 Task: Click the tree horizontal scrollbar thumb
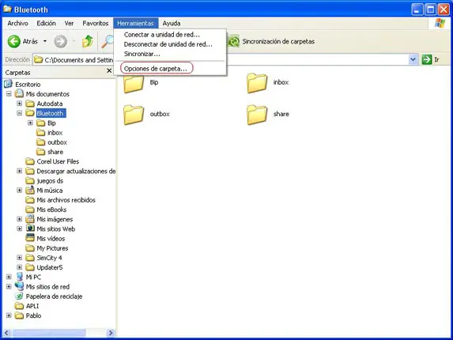click(48, 333)
